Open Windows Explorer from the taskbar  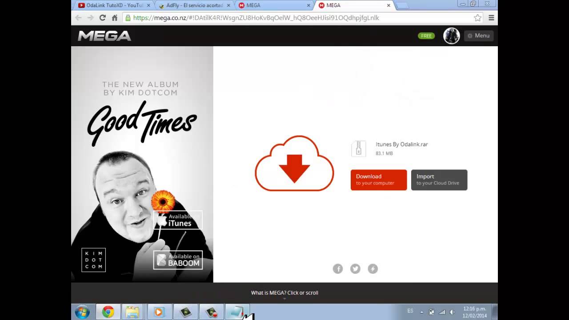pyautogui.click(x=132, y=312)
